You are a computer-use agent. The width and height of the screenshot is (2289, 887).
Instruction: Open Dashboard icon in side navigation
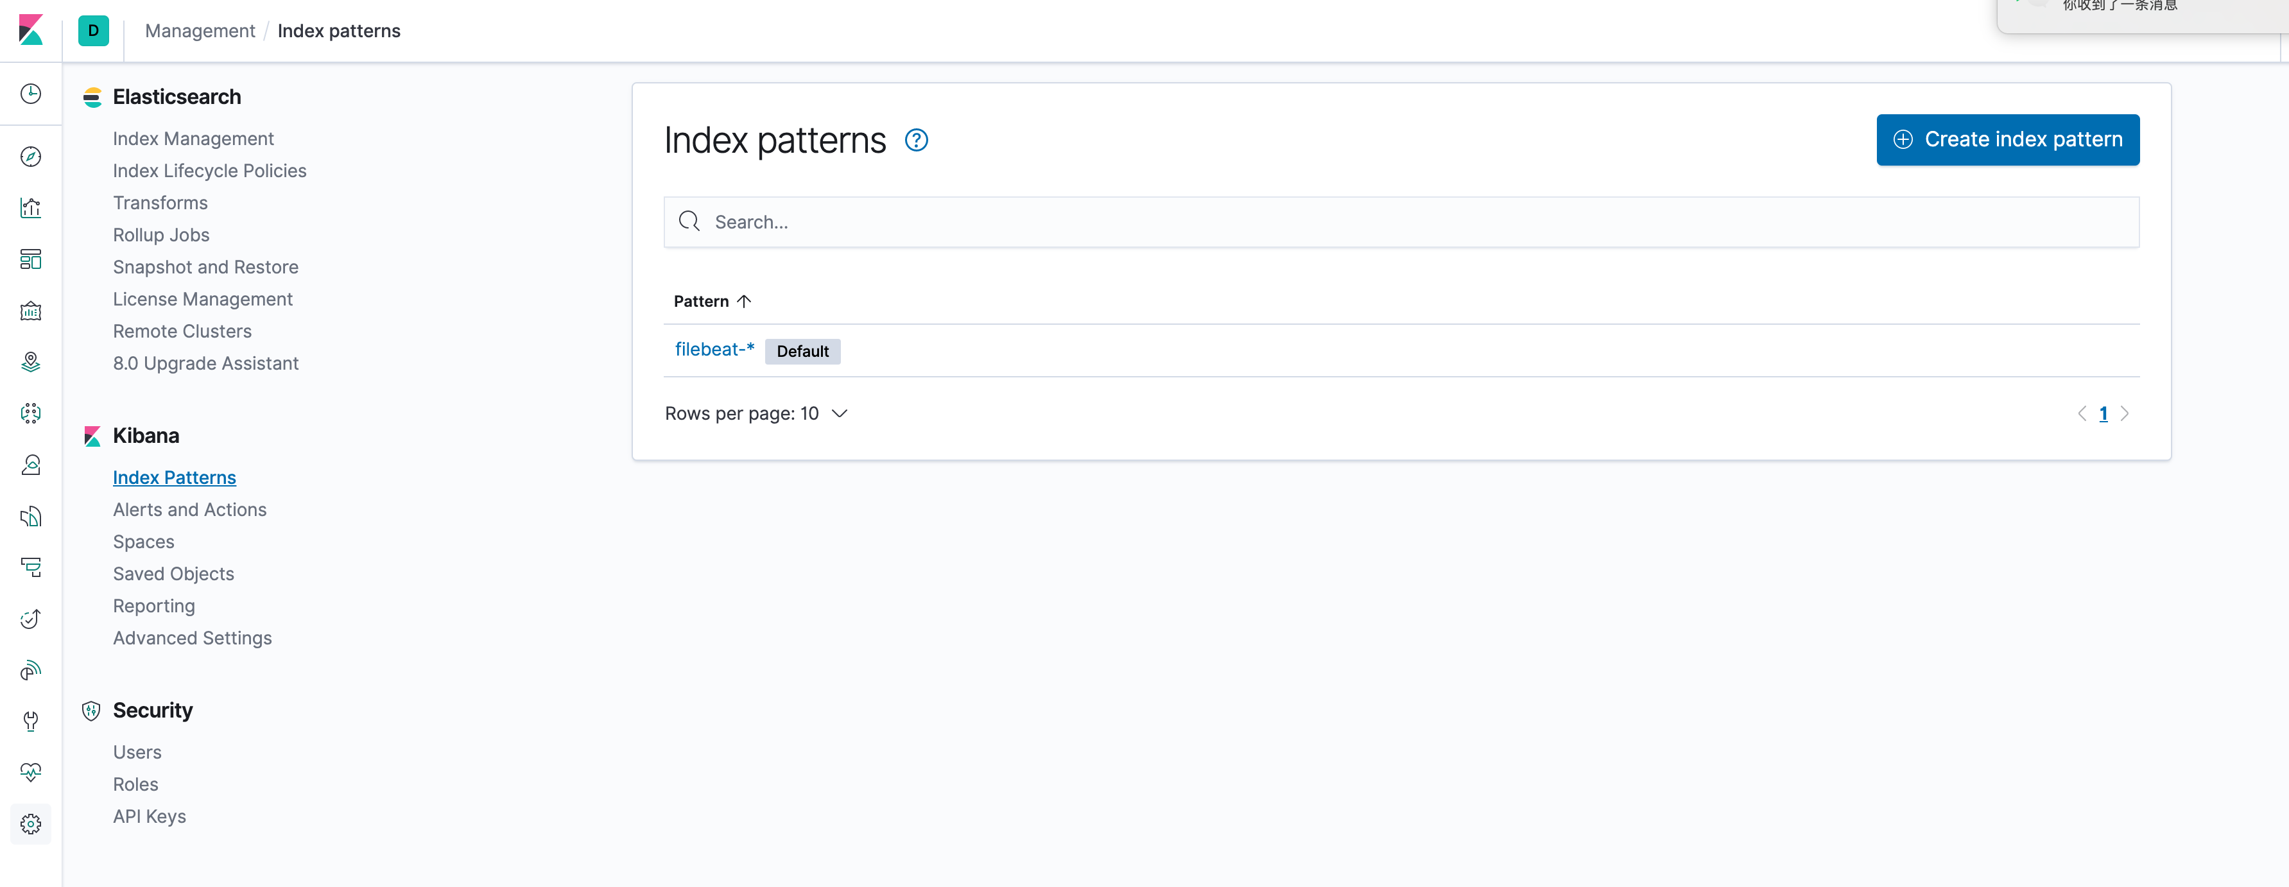click(x=30, y=259)
